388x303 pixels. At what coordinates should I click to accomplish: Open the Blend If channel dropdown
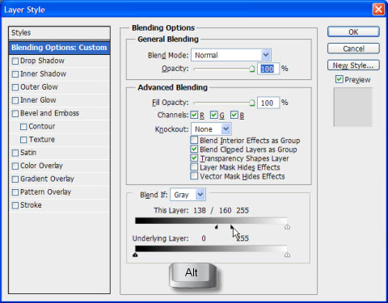[188, 195]
